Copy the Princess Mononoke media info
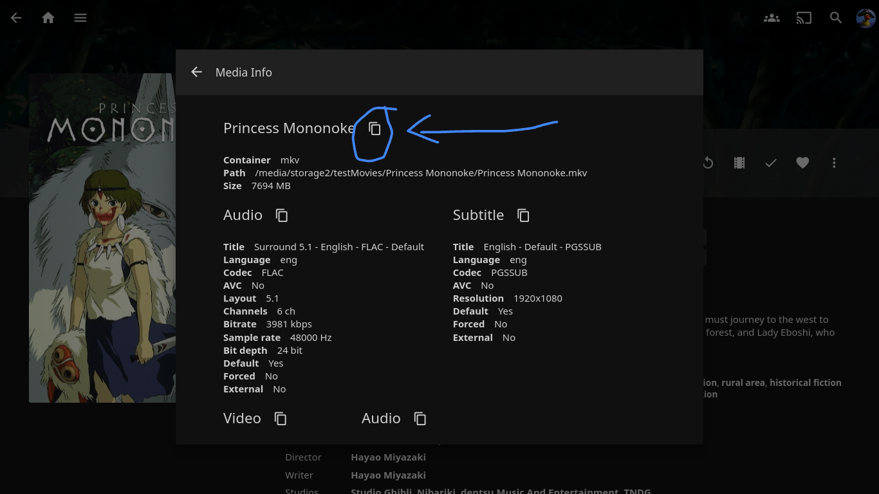 [x=375, y=129]
